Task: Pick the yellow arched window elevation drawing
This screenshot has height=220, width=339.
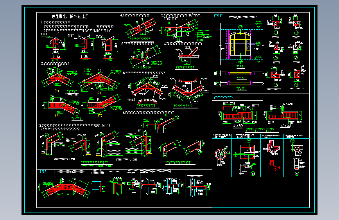Action: click(x=240, y=44)
